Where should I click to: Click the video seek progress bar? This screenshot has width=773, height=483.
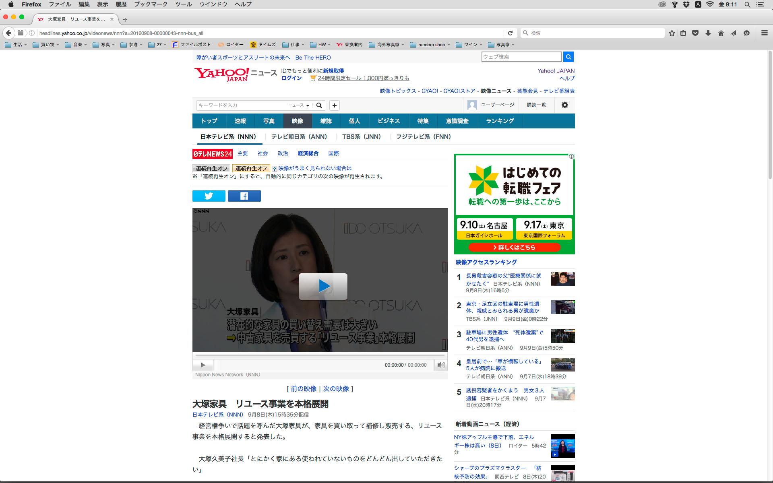(x=320, y=356)
